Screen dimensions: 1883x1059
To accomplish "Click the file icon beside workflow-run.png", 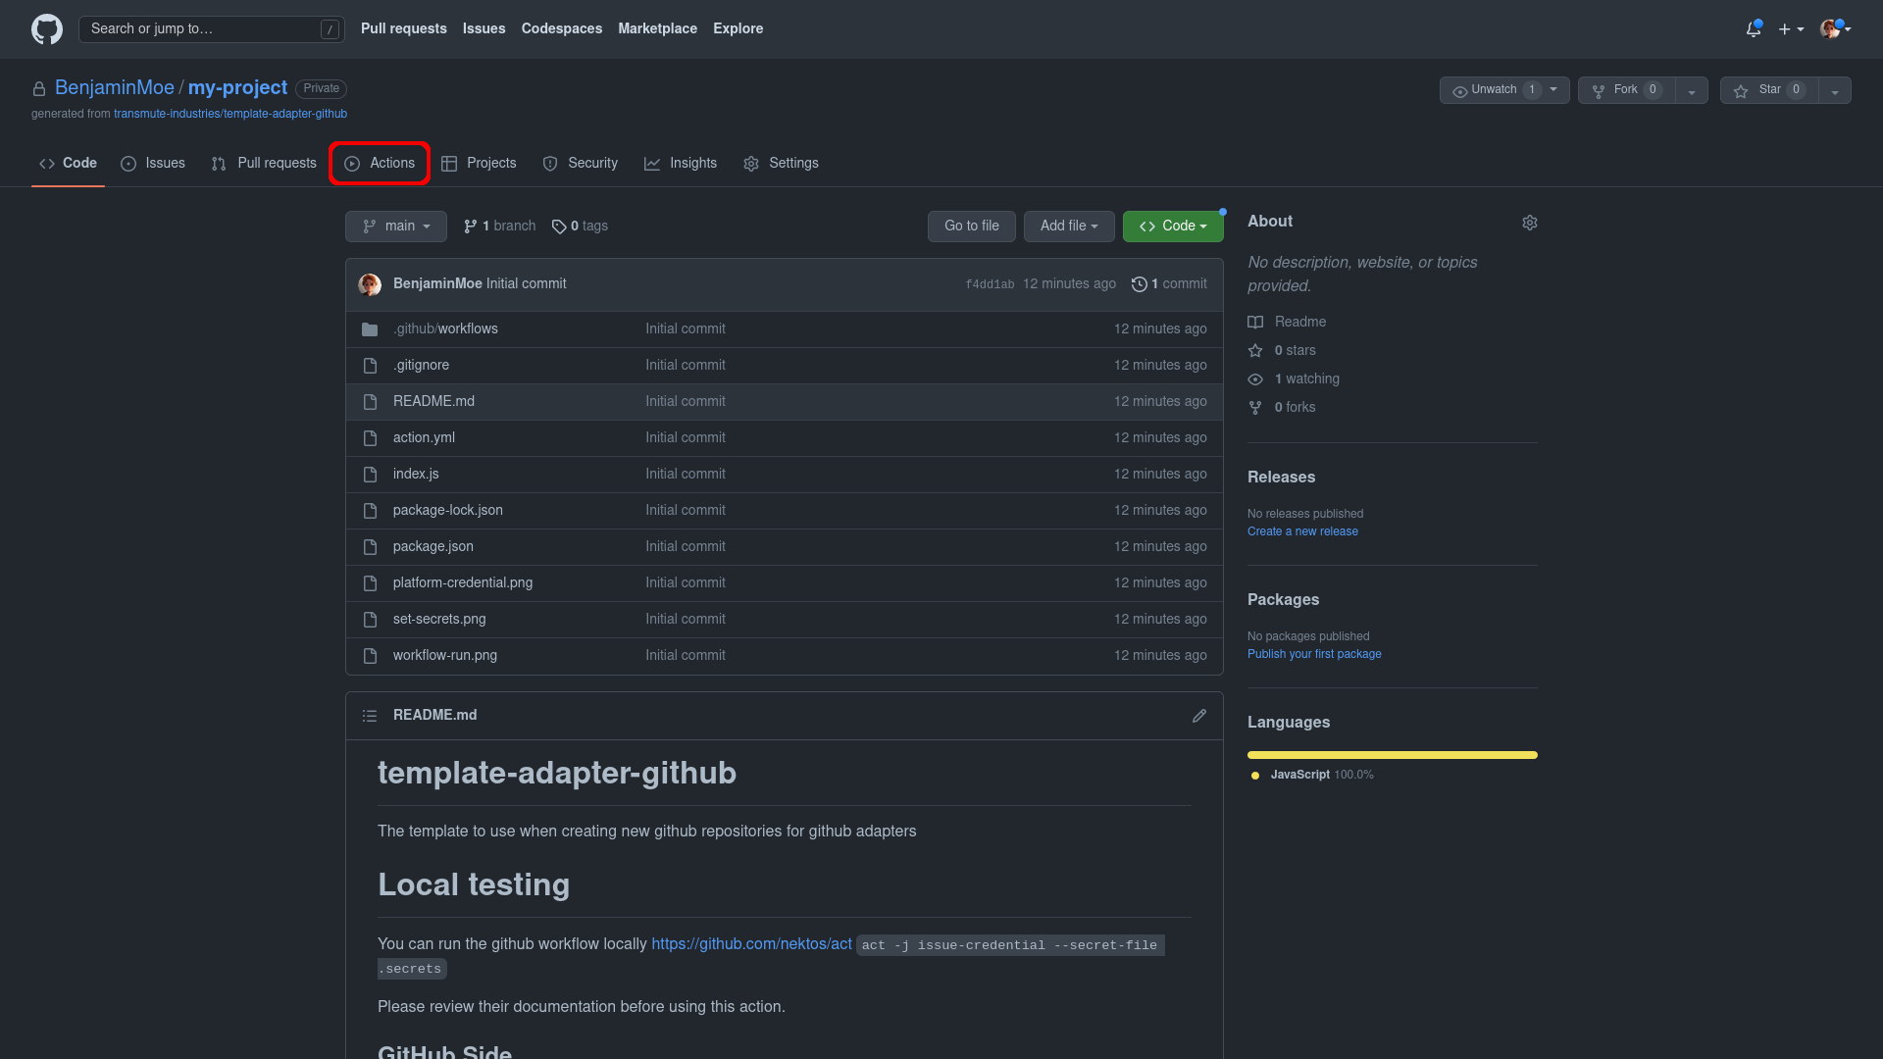I will click(x=370, y=656).
